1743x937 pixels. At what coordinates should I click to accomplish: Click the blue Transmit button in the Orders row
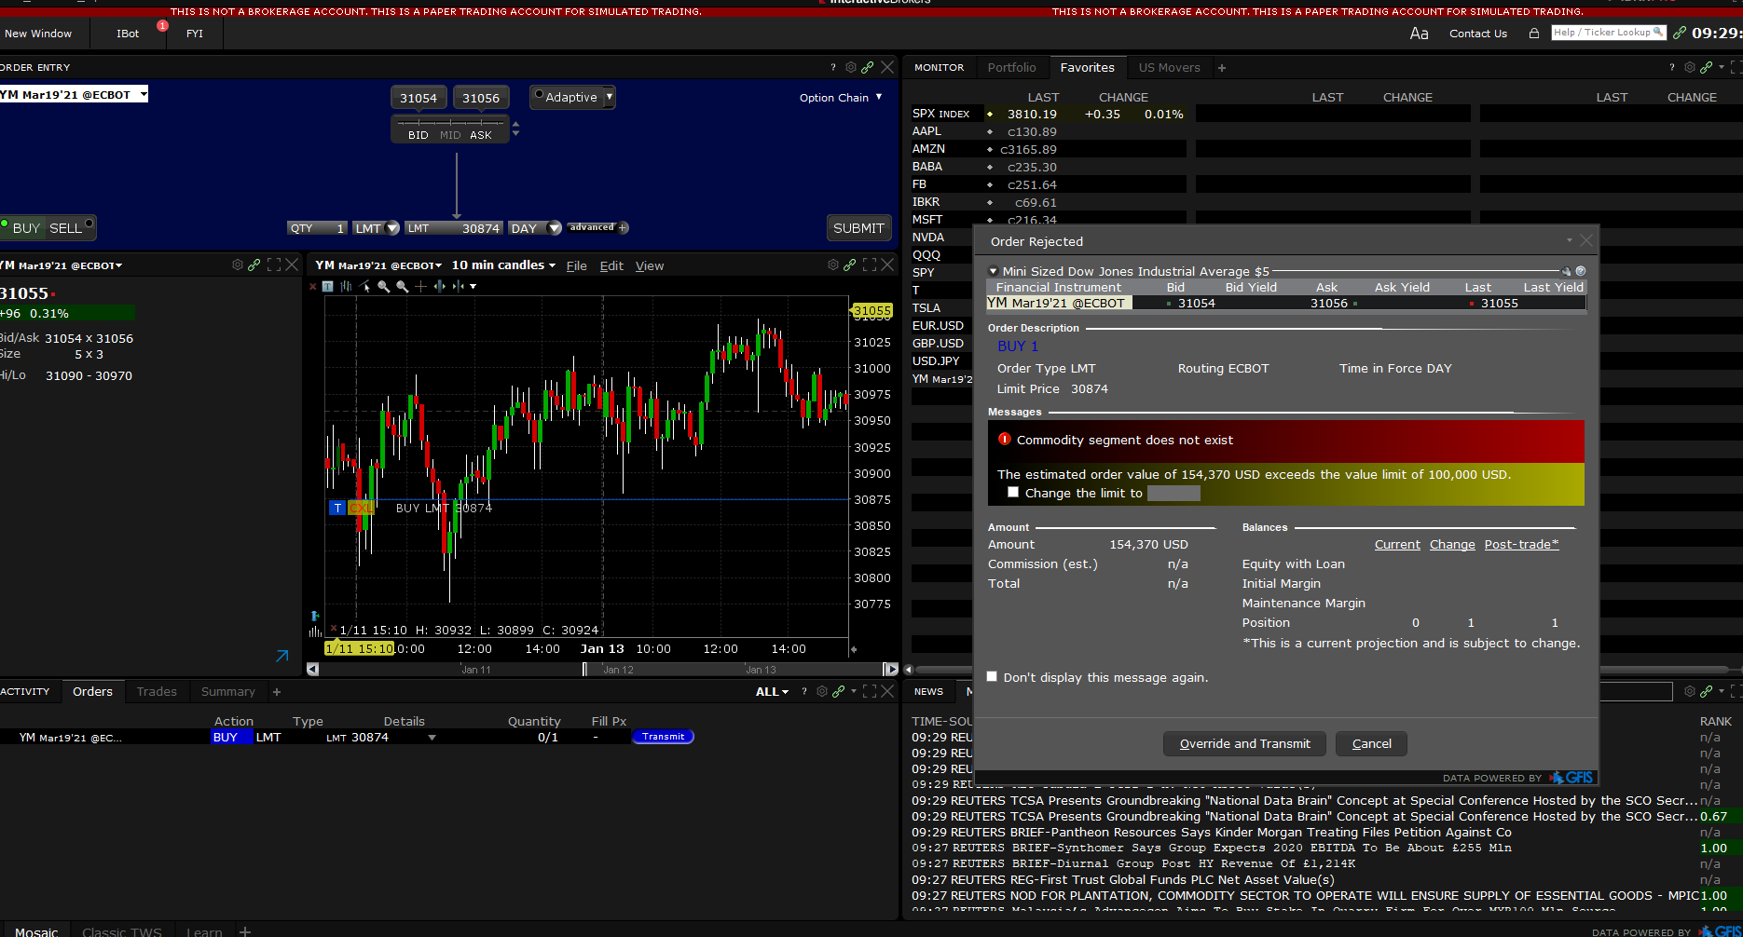pyautogui.click(x=663, y=736)
